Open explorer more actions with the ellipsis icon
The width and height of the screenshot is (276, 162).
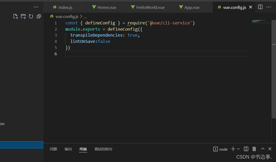coord(36,7)
